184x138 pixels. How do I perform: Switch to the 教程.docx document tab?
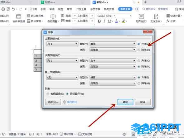tap(102, 2)
